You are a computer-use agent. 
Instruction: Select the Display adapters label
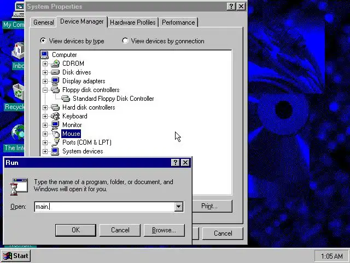[x=84, y=81]
